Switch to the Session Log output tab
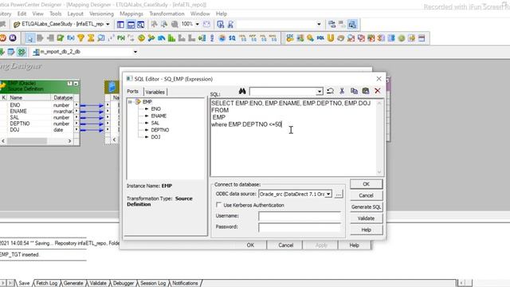 click(x=153, y=283)
